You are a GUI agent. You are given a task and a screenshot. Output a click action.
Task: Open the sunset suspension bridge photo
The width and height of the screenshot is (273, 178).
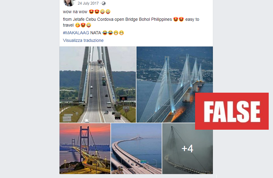pos(85,149)
